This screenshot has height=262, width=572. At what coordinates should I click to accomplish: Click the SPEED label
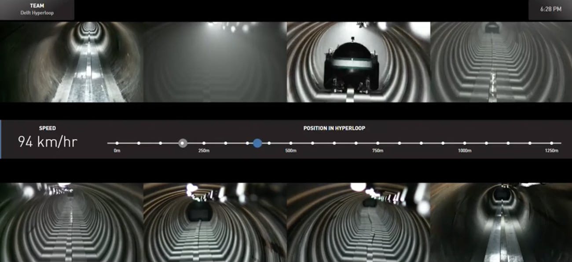tap(48, 128)
